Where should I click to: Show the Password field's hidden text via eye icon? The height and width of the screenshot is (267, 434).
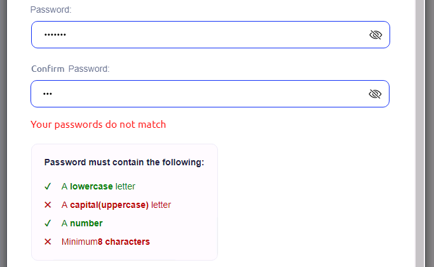click(x=375, y=35)
